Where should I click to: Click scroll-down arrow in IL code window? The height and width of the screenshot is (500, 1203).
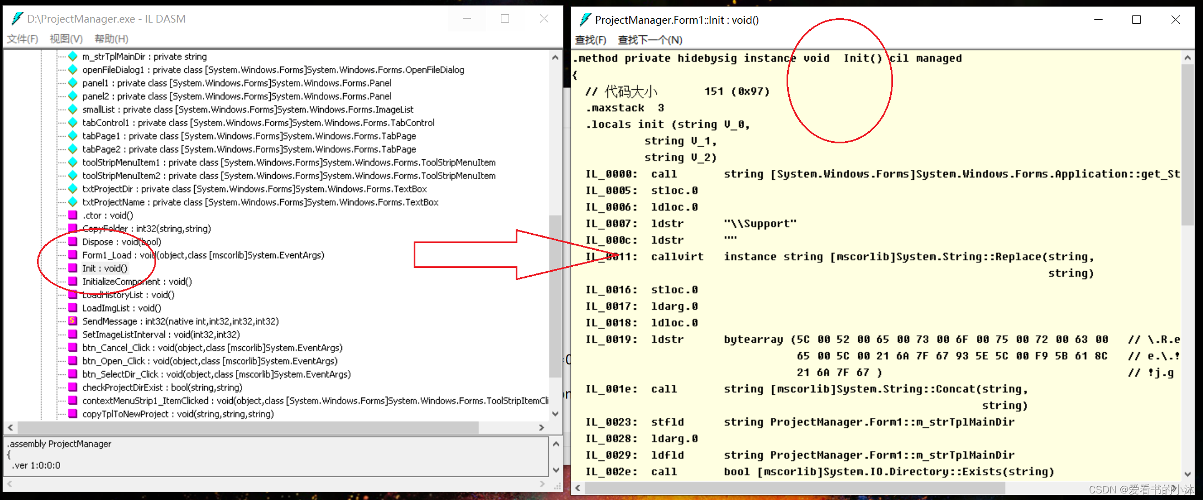click(1188, 474)
